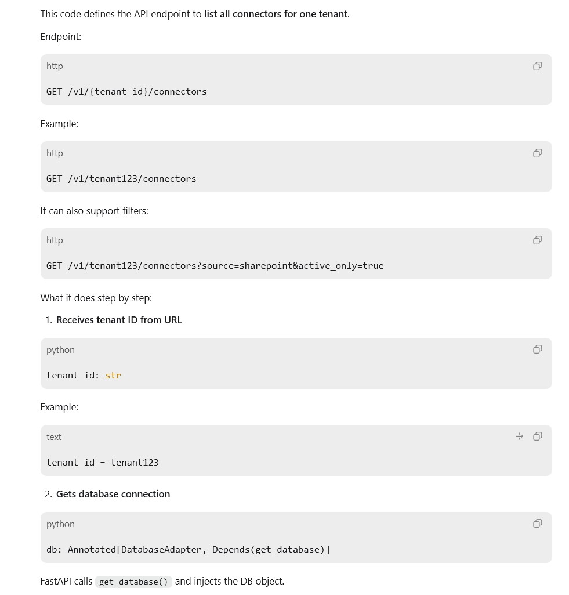This screenshot has height=595, width=569.
Task: Copy the sharepoint filter request code block
Action: 537,240
